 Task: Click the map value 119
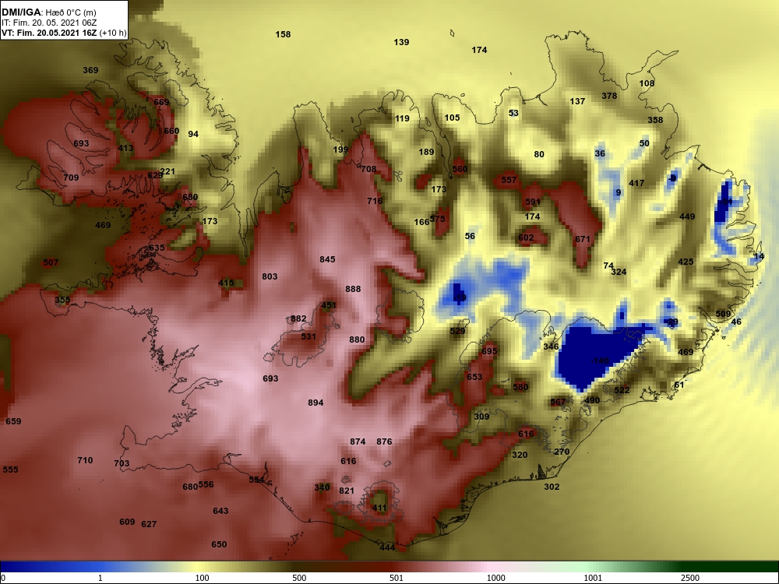click(402, 118)
